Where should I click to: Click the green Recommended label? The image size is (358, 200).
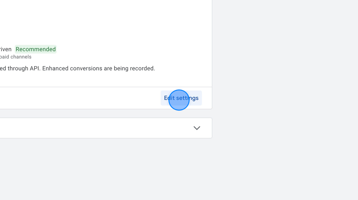coord(35,49)
